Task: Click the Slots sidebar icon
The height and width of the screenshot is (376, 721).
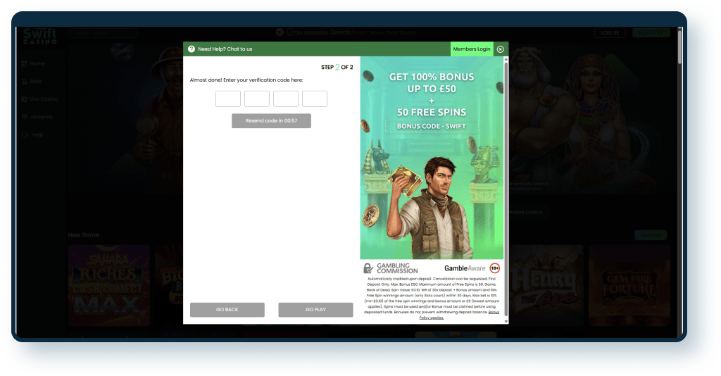Action: click(25, 82)
